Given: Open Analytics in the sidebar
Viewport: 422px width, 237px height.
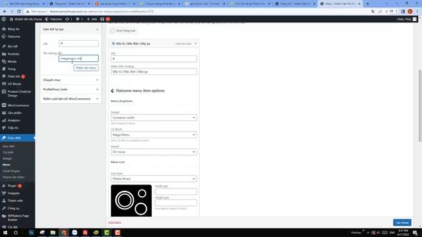Looking at the screenshot, I should point(14,120).
